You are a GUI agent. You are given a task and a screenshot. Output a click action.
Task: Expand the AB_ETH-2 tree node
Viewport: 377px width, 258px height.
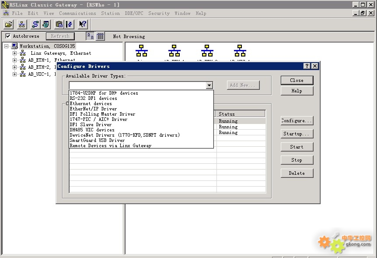(15, 67)
